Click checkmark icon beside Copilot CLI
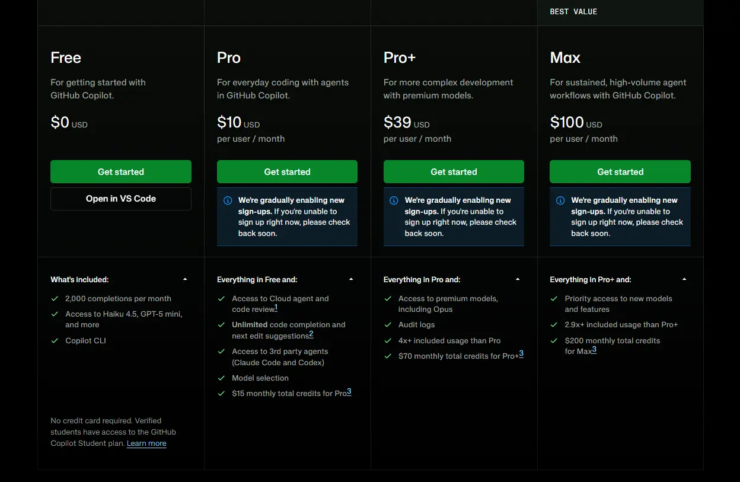The height and width of the screenshot is (482, 740). click(x=55, y=341)
